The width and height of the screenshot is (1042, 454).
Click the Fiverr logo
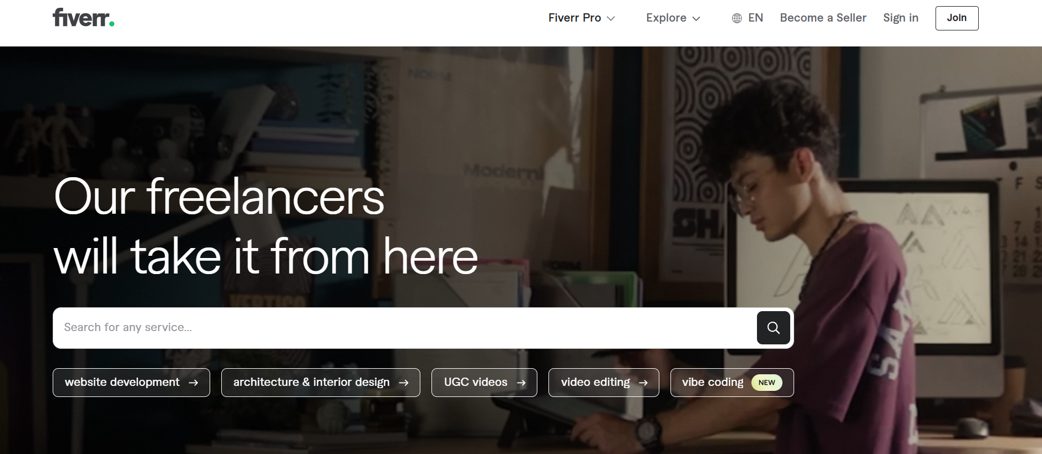pyautogui.click(x=83, y=18)
